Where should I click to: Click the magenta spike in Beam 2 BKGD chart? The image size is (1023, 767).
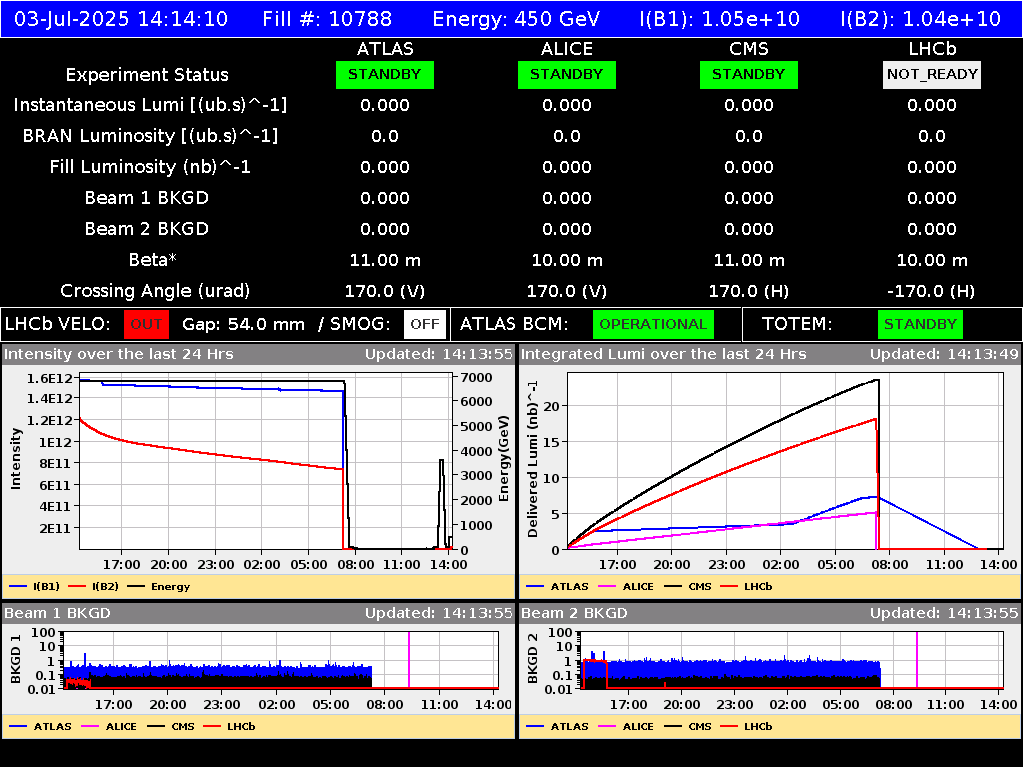pos(917,659)
